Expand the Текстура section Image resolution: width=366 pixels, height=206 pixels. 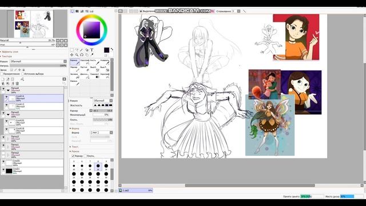pyautogui.click(x=6, y=56)
